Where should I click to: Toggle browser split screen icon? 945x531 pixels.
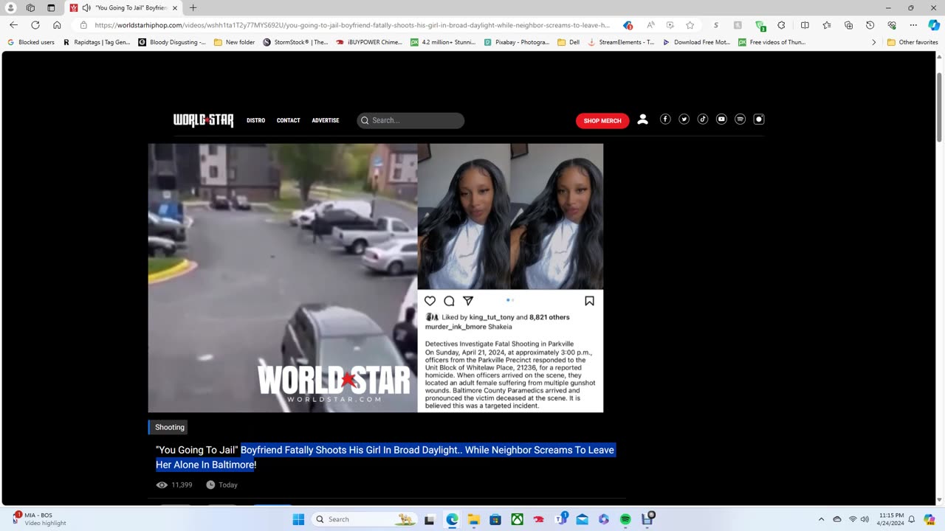point(805,25)
